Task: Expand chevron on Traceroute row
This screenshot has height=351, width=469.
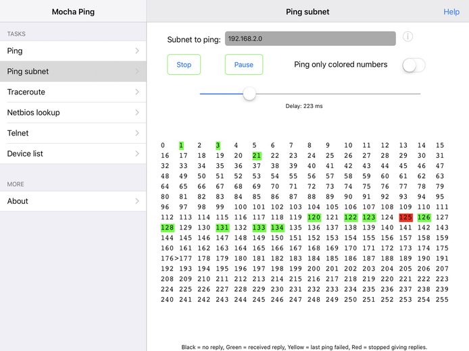Action: click(137, 92)
